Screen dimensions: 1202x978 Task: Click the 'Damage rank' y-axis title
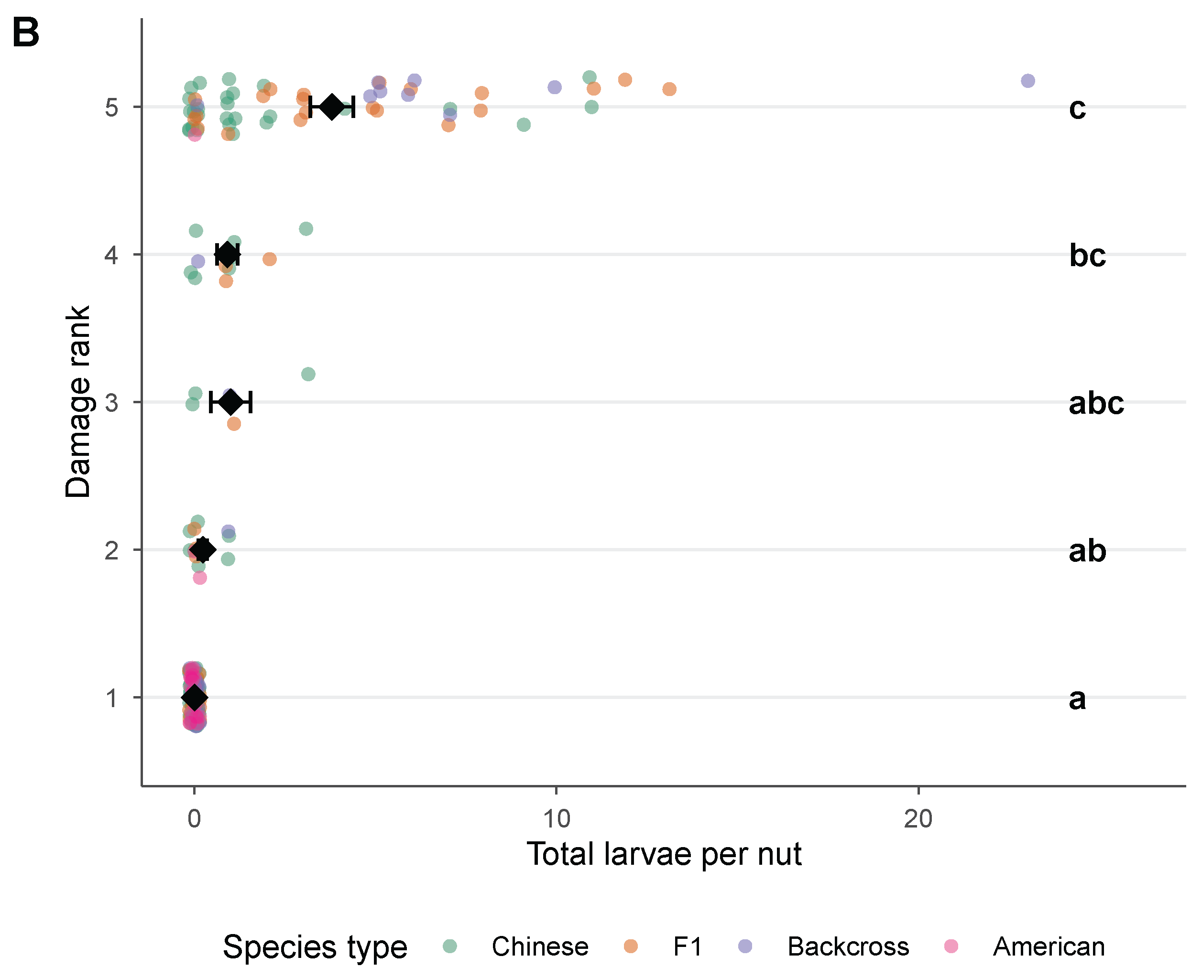point(78,402)
